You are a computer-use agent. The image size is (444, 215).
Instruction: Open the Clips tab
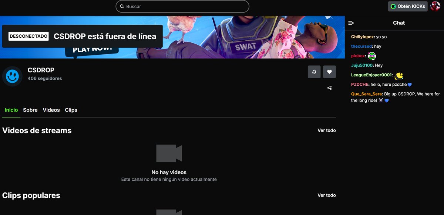[x=71, y=110]
